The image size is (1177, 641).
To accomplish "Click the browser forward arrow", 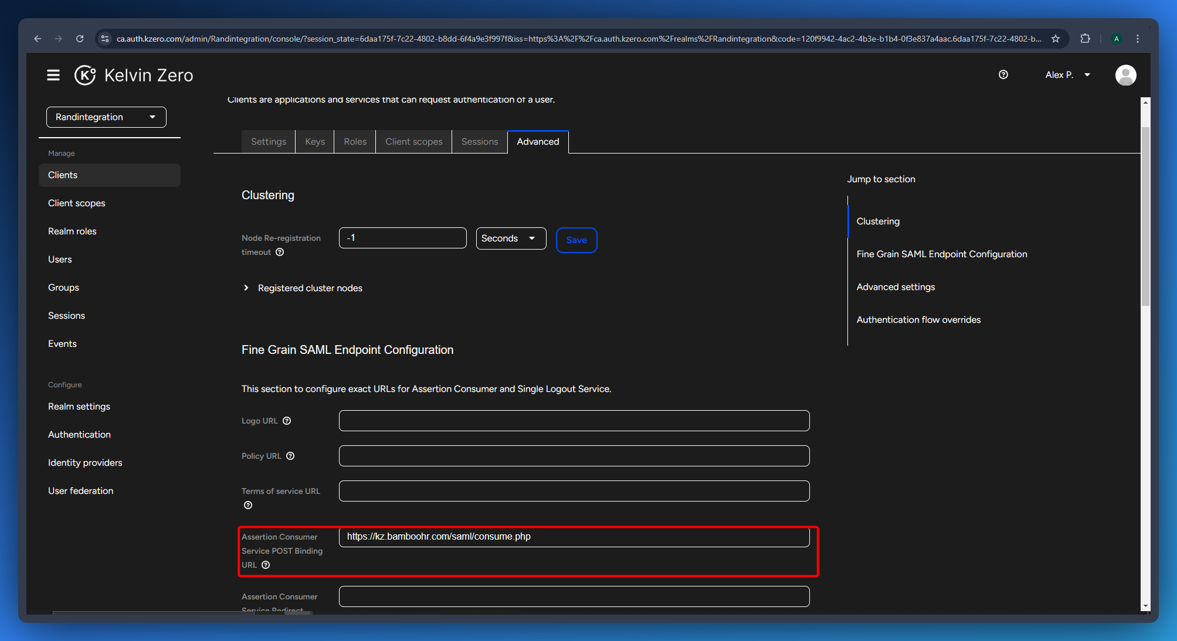I will coord(59,39).
